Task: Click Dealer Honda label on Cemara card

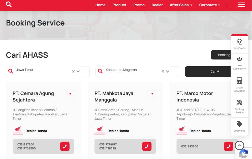Action: click(x=36, y=131)
